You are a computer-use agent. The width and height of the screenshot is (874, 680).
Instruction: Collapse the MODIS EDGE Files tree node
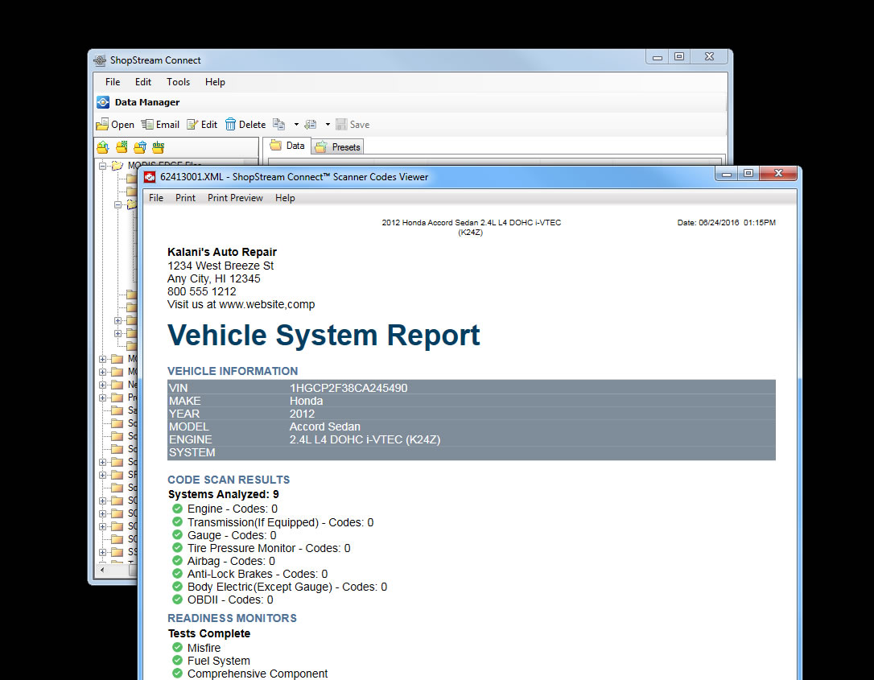point(103,166)
